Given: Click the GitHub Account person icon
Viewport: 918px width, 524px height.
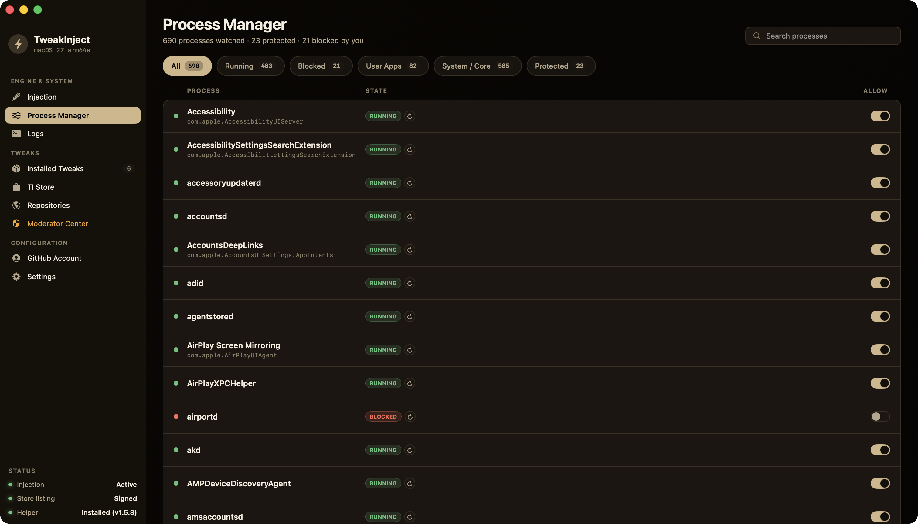Looking at the screenshot, I should pyautogui.click(x=16, y=258).
